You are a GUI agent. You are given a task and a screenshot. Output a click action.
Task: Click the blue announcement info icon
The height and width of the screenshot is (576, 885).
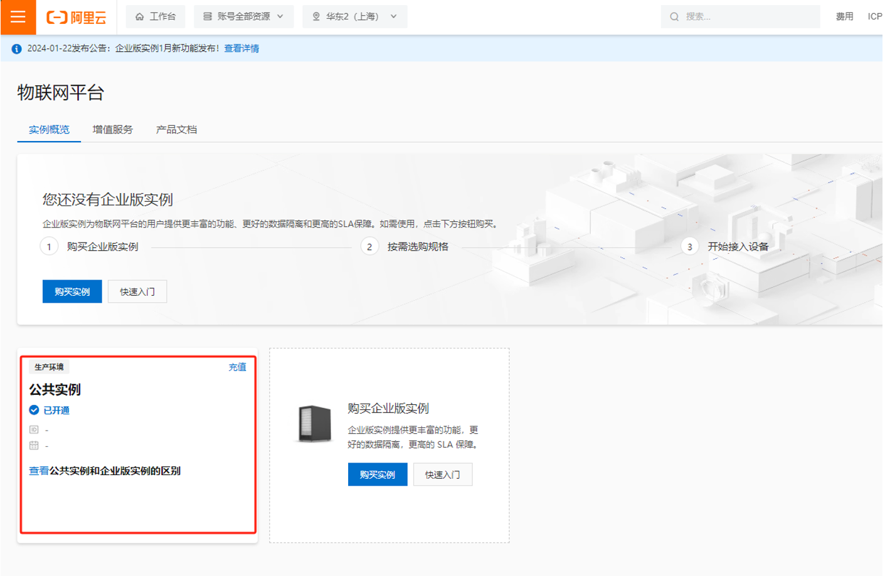tap(16, 49)
